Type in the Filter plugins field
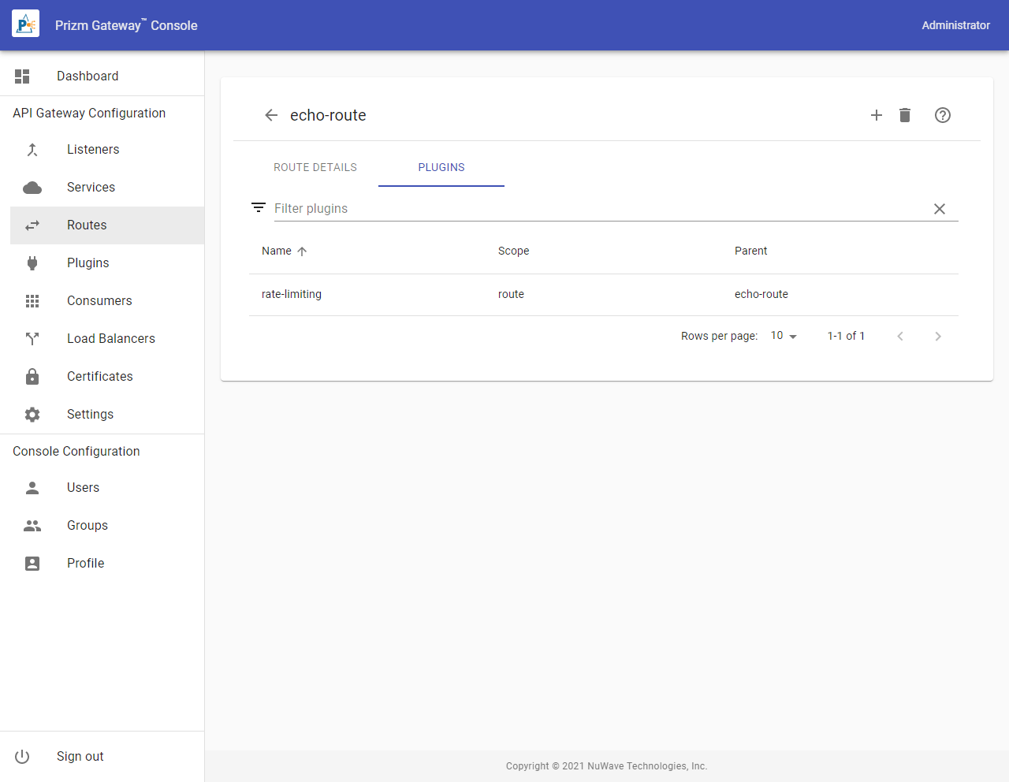The width and height of the screenshot is (1009, 782). point(599,208)
